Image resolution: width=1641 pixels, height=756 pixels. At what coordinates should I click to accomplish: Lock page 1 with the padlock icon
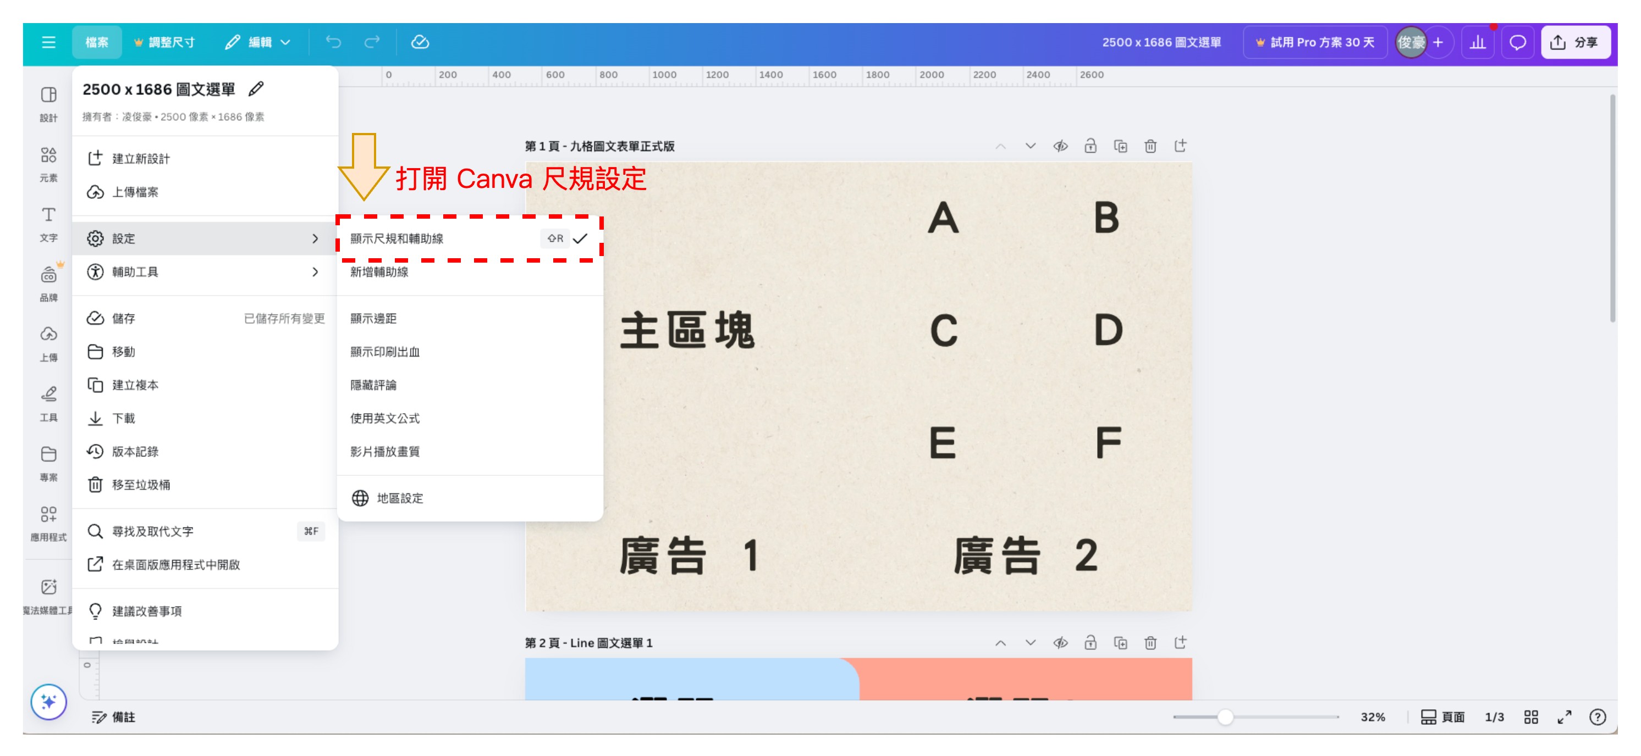[x=1091, y=146]
